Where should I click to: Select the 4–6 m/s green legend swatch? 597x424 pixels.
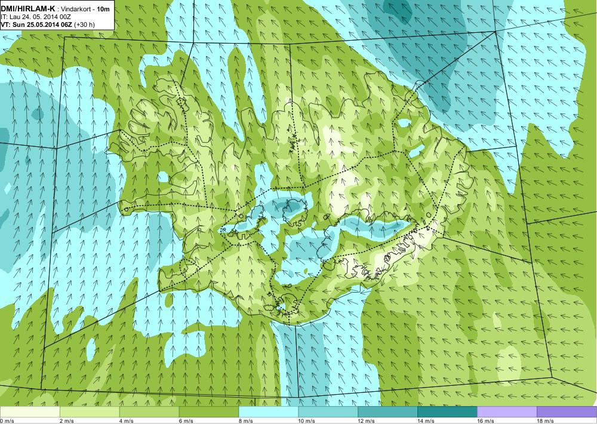(149, 412)
